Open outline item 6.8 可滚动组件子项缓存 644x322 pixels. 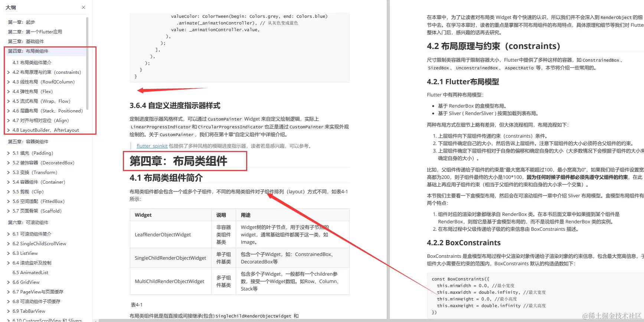(36, 301)
